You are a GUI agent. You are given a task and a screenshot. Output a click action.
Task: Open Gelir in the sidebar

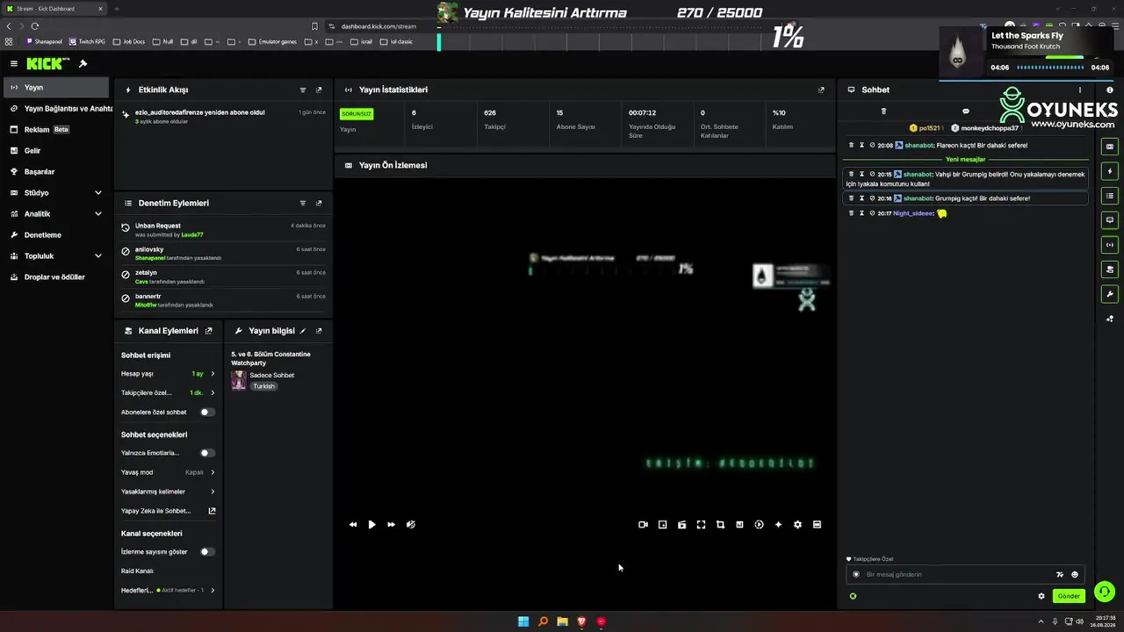[55, 151]
